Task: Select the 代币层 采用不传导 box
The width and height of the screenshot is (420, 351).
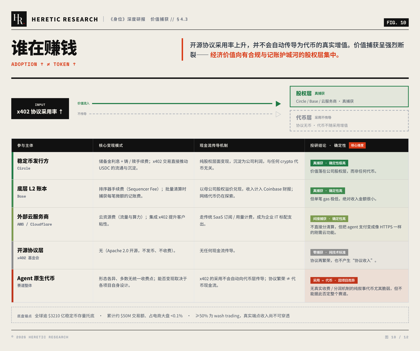Action: [349, 121]
